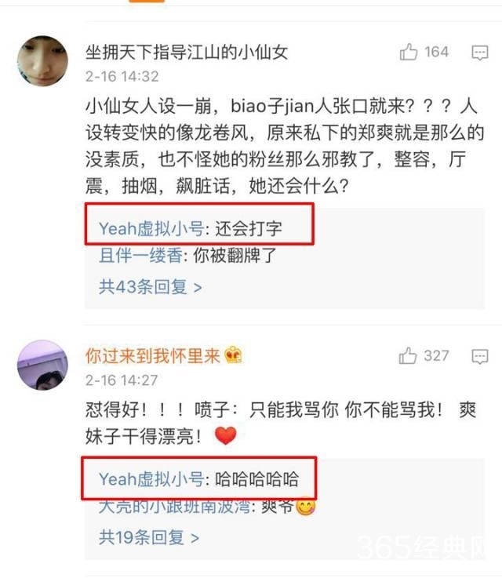This screenshot has width=502, height=578.
Task: Open 大壳的小跟班南波湾 user profile
Action: (175, 507)
